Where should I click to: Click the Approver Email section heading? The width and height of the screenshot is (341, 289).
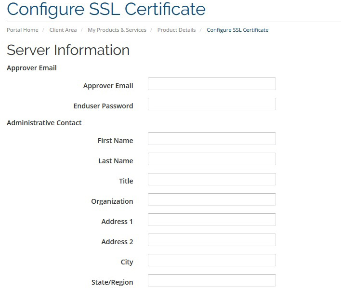tap(31, 68)
